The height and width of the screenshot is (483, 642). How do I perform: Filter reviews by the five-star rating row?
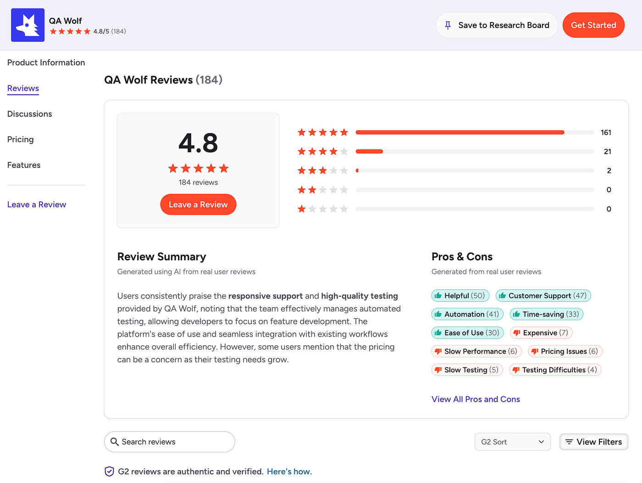pyautogui.click(x=454, y=133)
